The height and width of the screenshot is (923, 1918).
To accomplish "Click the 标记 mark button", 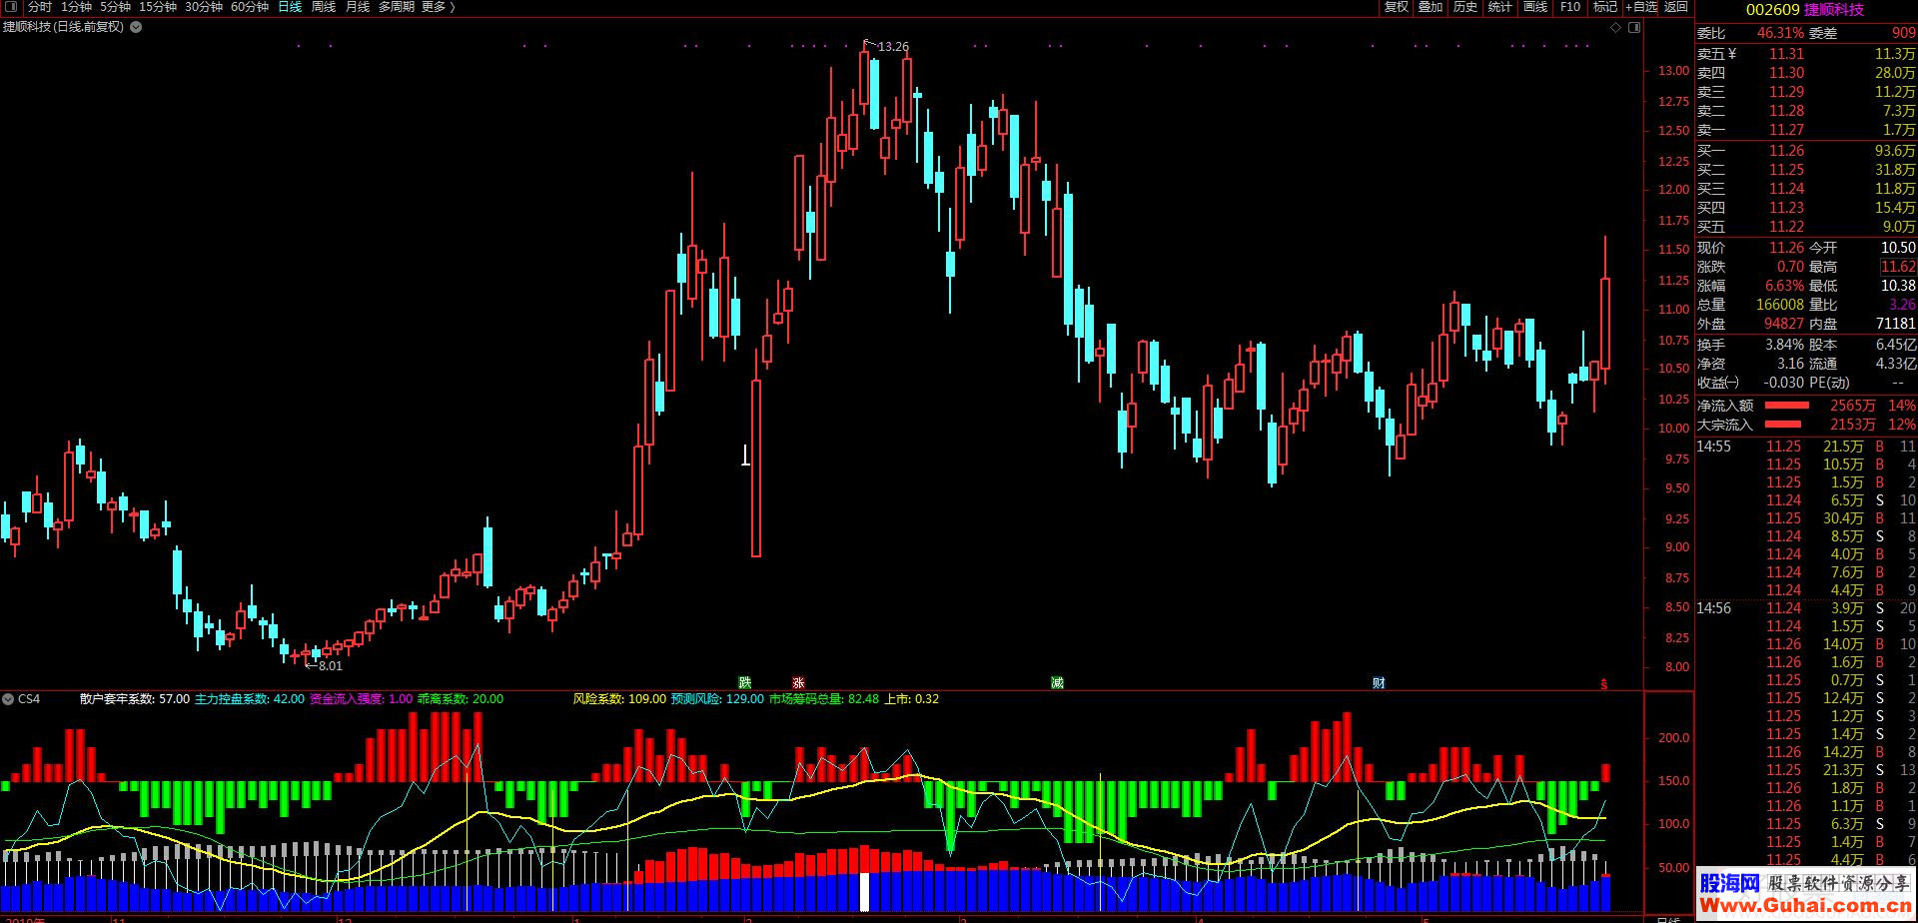I will [1605, 7].
